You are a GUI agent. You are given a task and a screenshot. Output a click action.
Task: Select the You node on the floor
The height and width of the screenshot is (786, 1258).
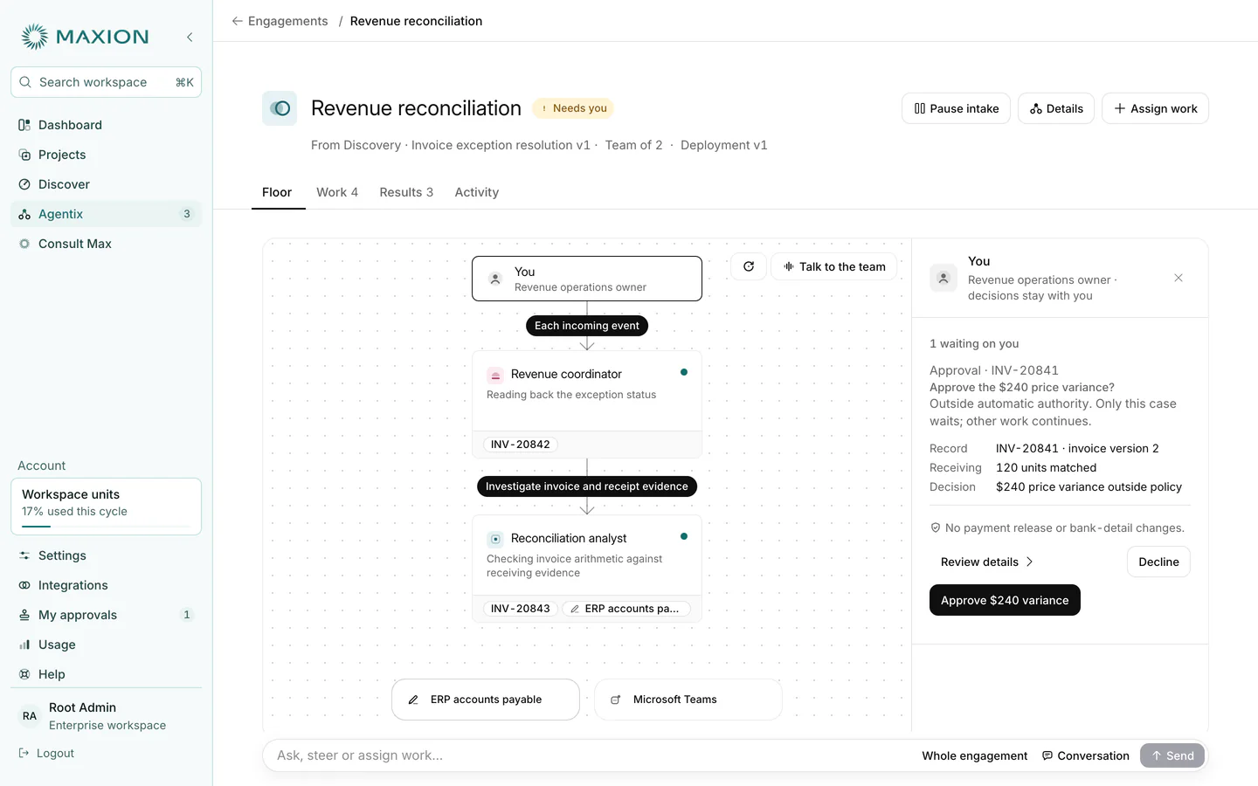coord(587,279)
